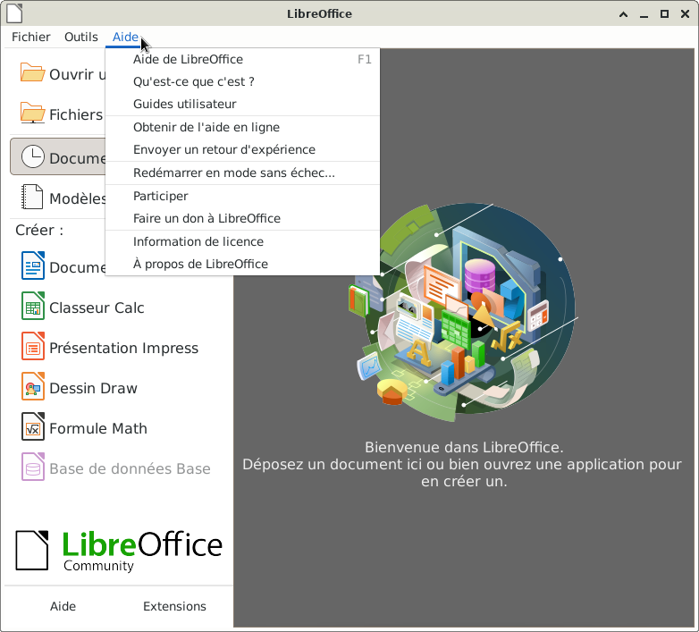Close the open Aide menu in menu bar

[x=125, y=37]
